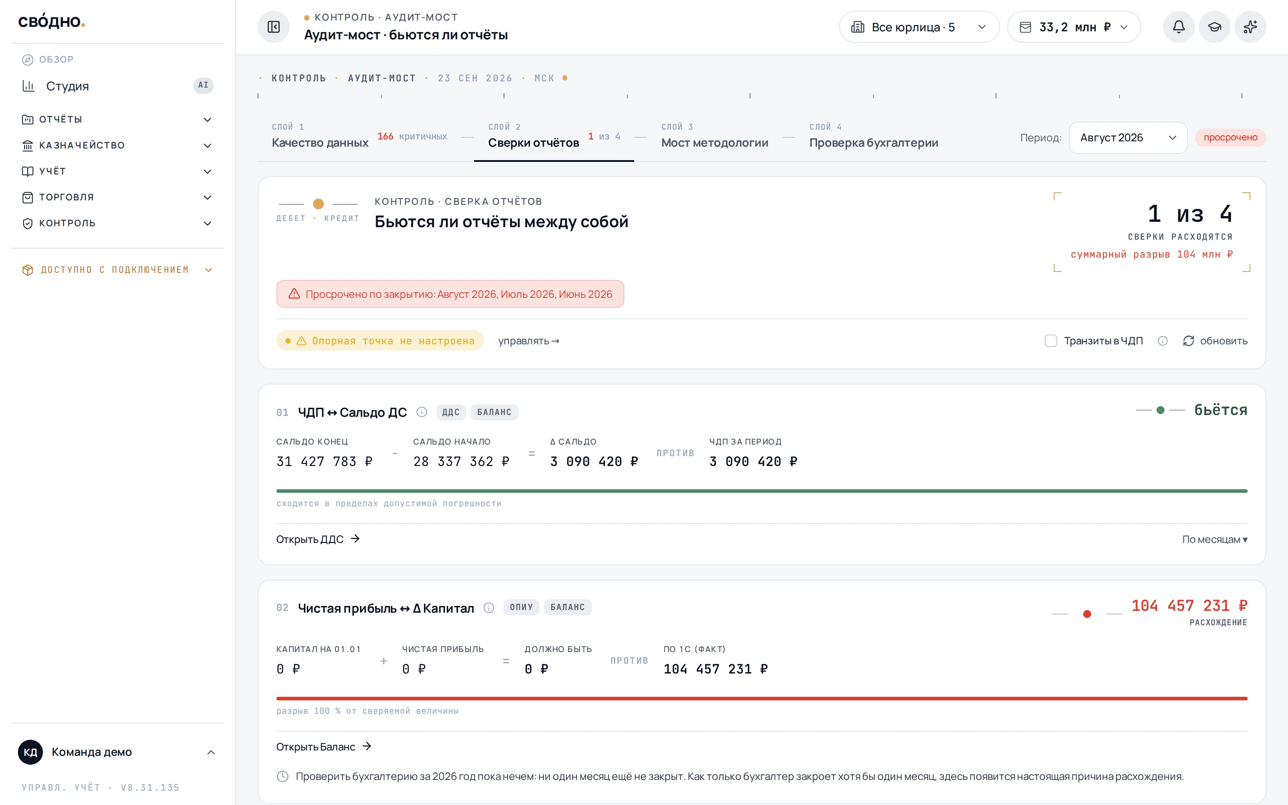Open notifications via the bell icon

pyautogui.click(x=1178, y=27)
